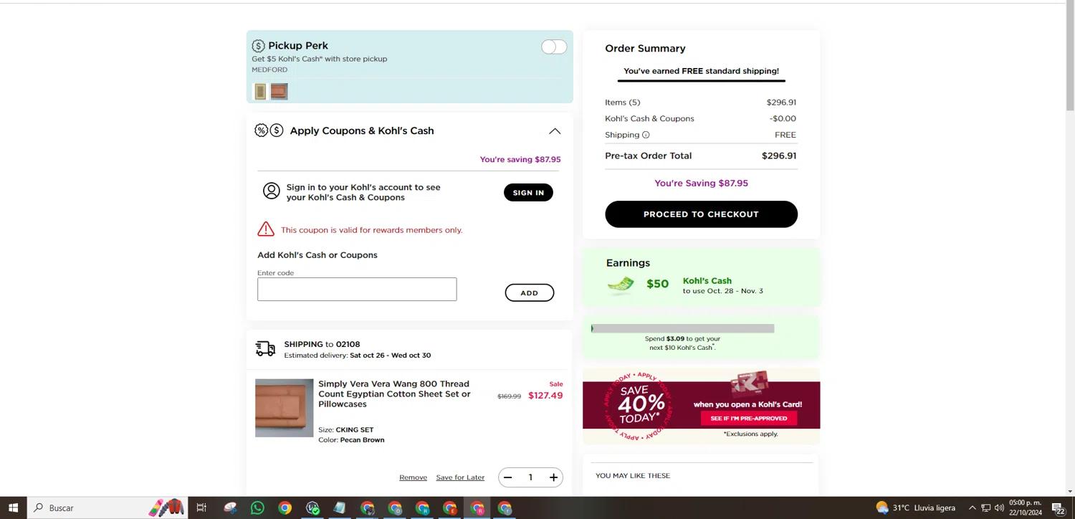Click 'You've earned FREE standard shipping' message
The height and width of the screenshot is (519, 1075).
tap(701, 71)
